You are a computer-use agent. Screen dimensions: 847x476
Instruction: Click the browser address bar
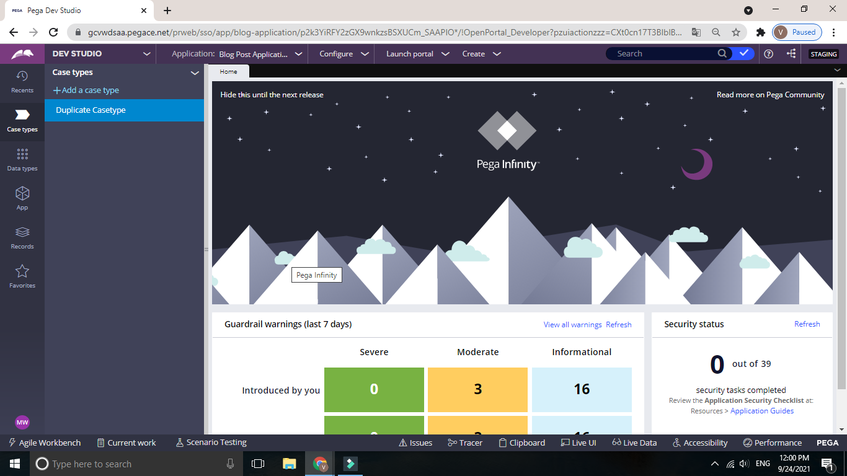384,32
